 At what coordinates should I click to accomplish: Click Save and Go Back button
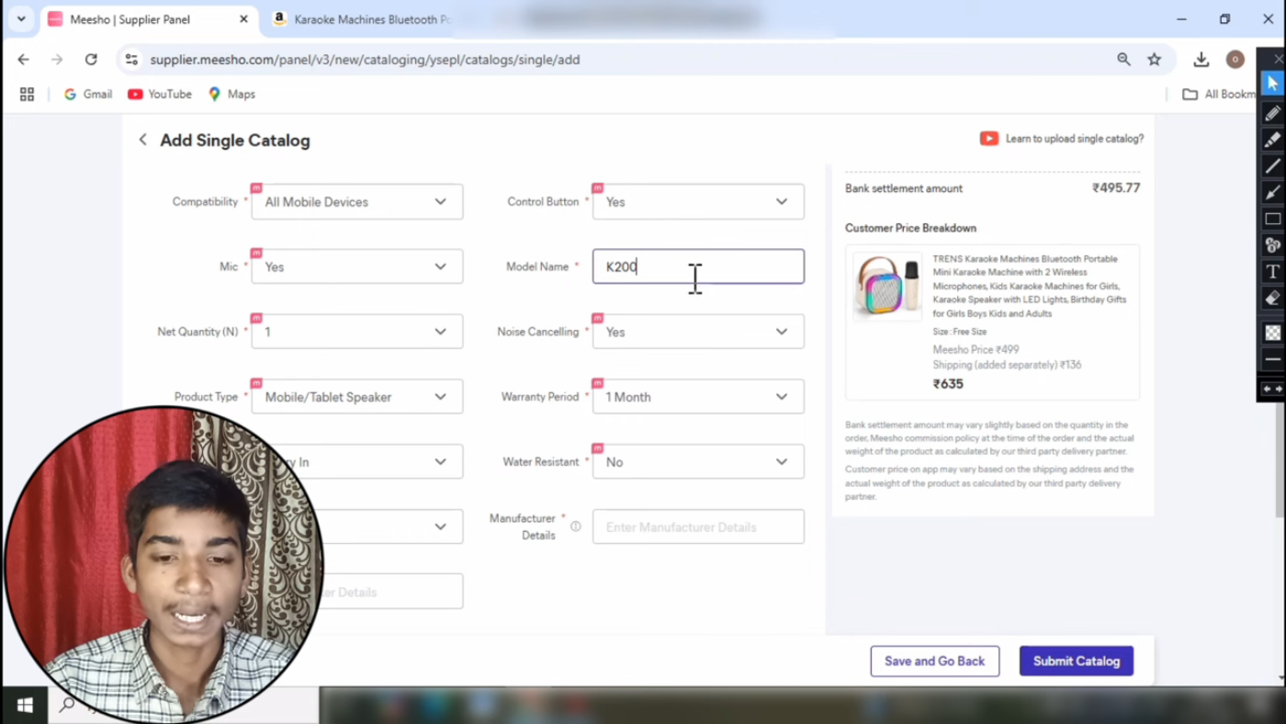tap(935, 662)
